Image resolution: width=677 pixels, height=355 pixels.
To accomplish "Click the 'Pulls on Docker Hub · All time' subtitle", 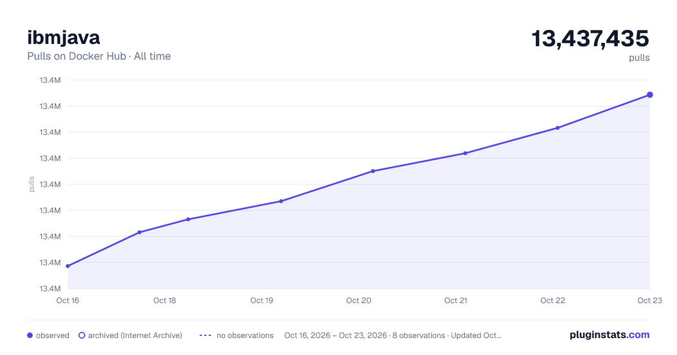I will [99, 56].
